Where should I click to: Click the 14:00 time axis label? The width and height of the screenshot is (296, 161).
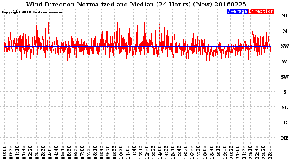pyautogui.click(x=160, y=152)
